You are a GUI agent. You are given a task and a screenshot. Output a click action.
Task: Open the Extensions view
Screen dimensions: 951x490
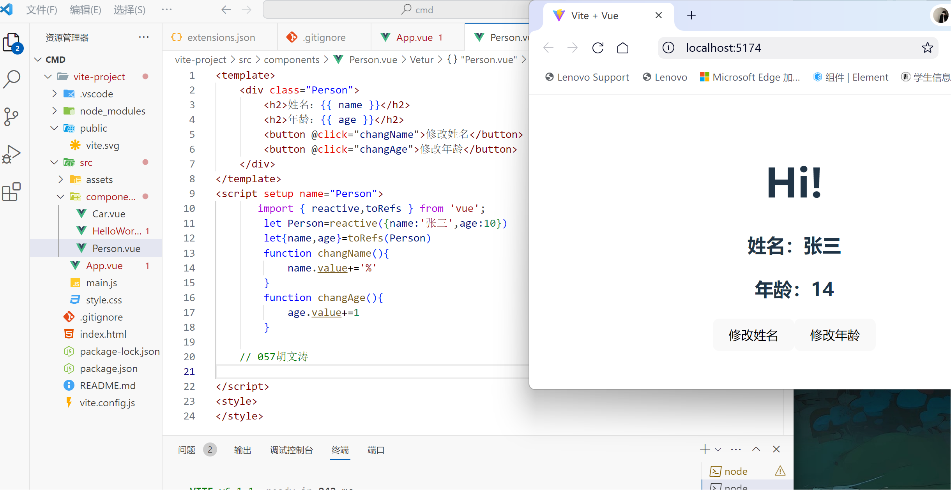11,191
